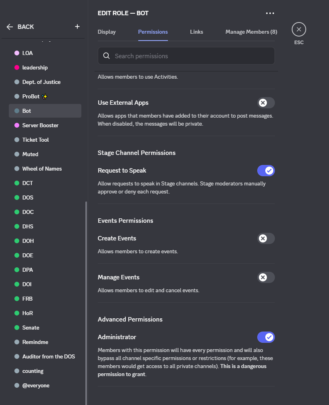Open the Manage Members (8) tab
The image size is (329, 405).
pos(251,32)
